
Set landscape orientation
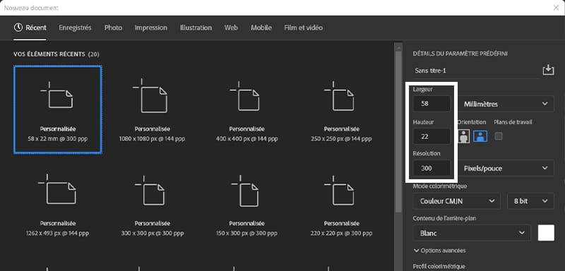(x=480, y=136)
